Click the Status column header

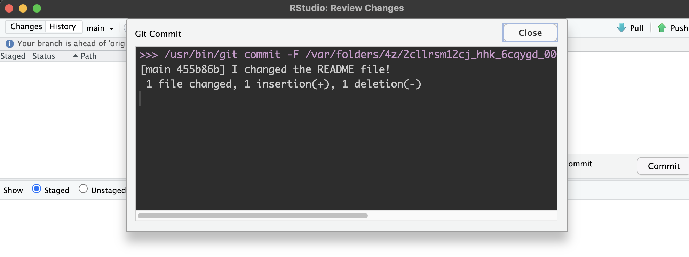[44, 56]
